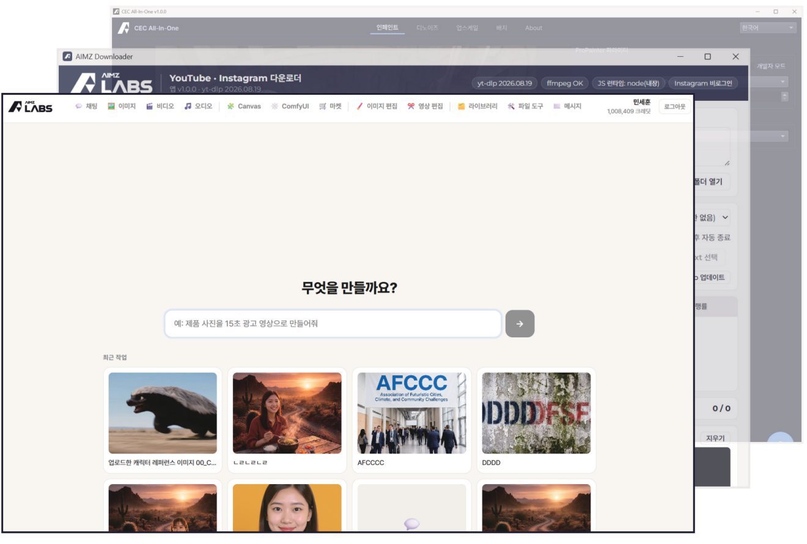
Task: Switch to the 인페인트 tab in CEC
Action: click(388, 28)
